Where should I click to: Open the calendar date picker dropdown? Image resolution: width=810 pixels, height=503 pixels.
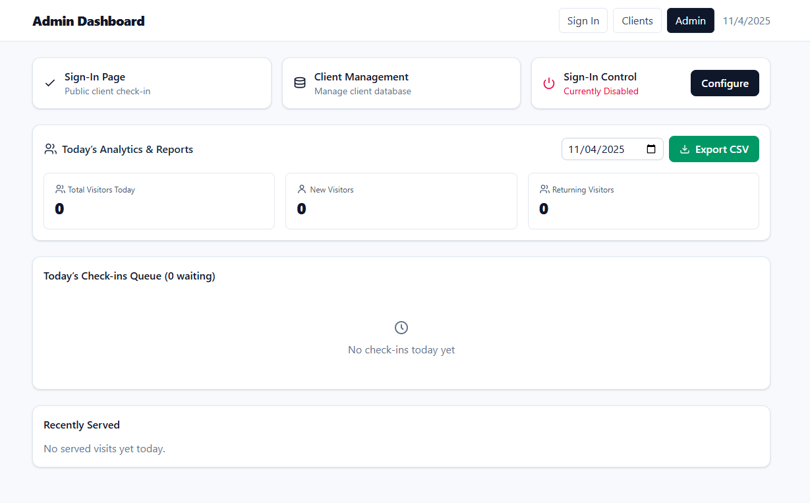coord(651,149)
